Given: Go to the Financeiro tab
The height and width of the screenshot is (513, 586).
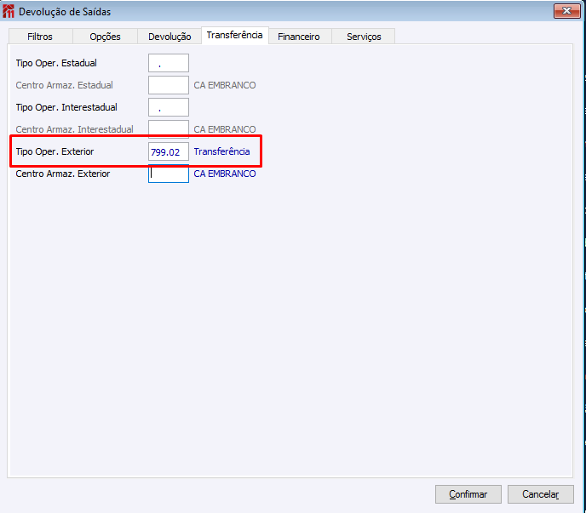Looking at the screenshot, I should click(x=299, y=37).
